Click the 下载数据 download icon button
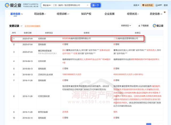This screenshot has height=125, width=171. point(143,26)
